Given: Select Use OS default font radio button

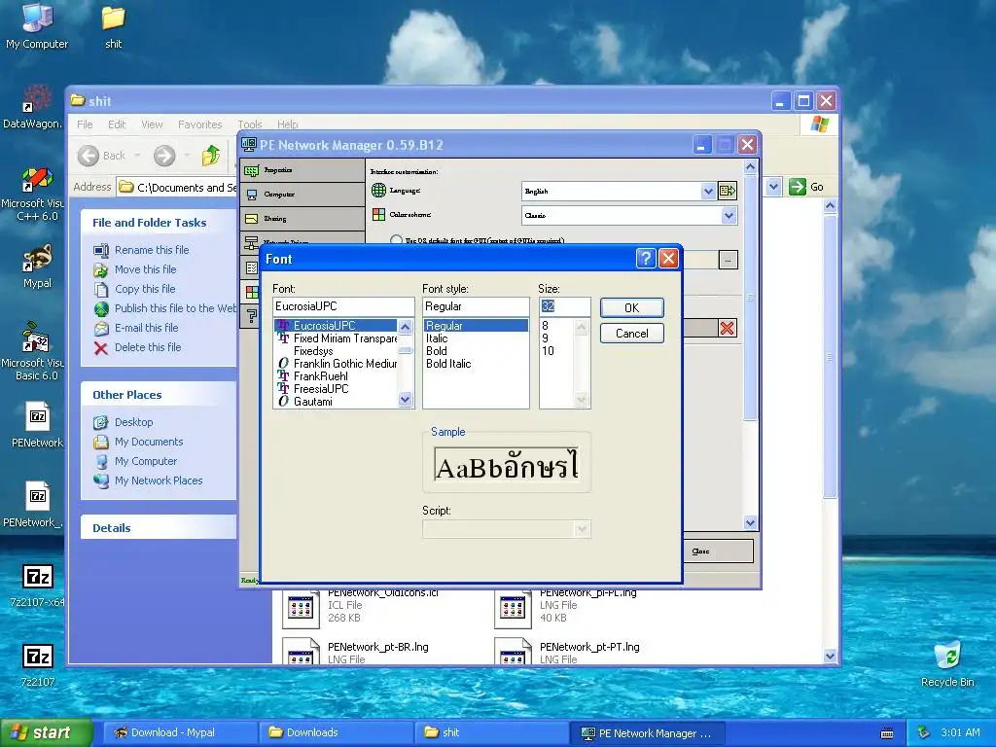Looking at the screenshot, I should tap(397, 240).
